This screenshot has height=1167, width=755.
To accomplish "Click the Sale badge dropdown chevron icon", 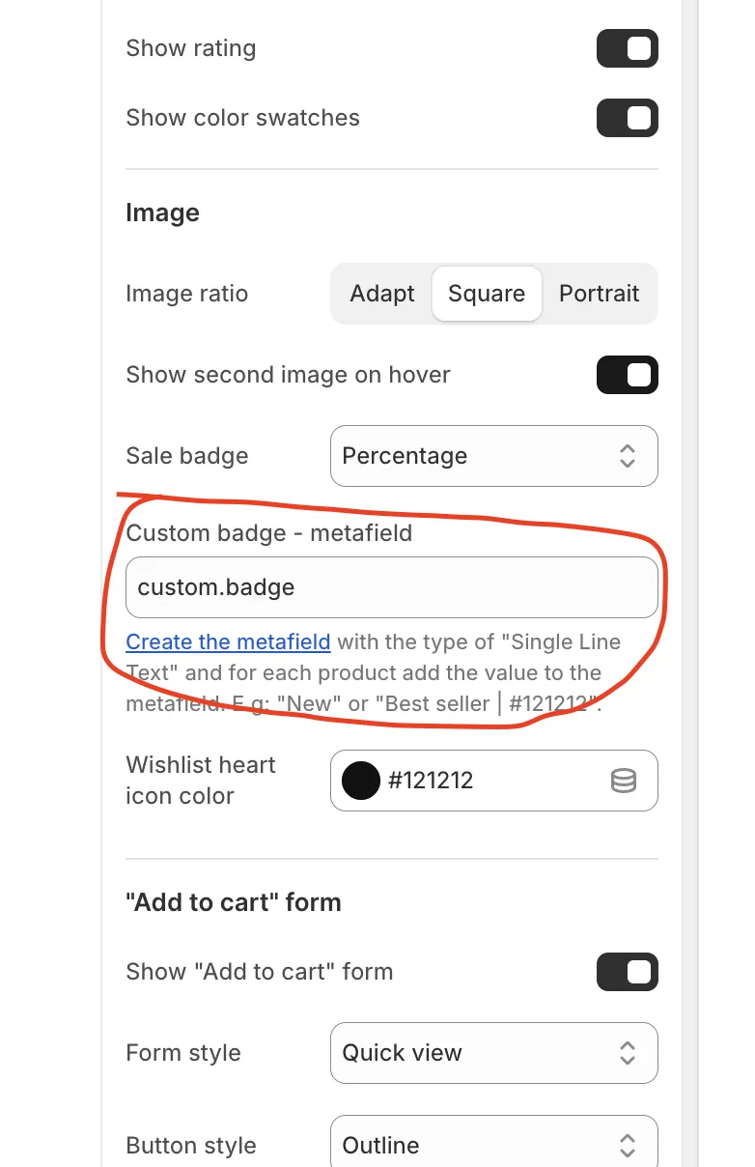I will tap(629, 455).
